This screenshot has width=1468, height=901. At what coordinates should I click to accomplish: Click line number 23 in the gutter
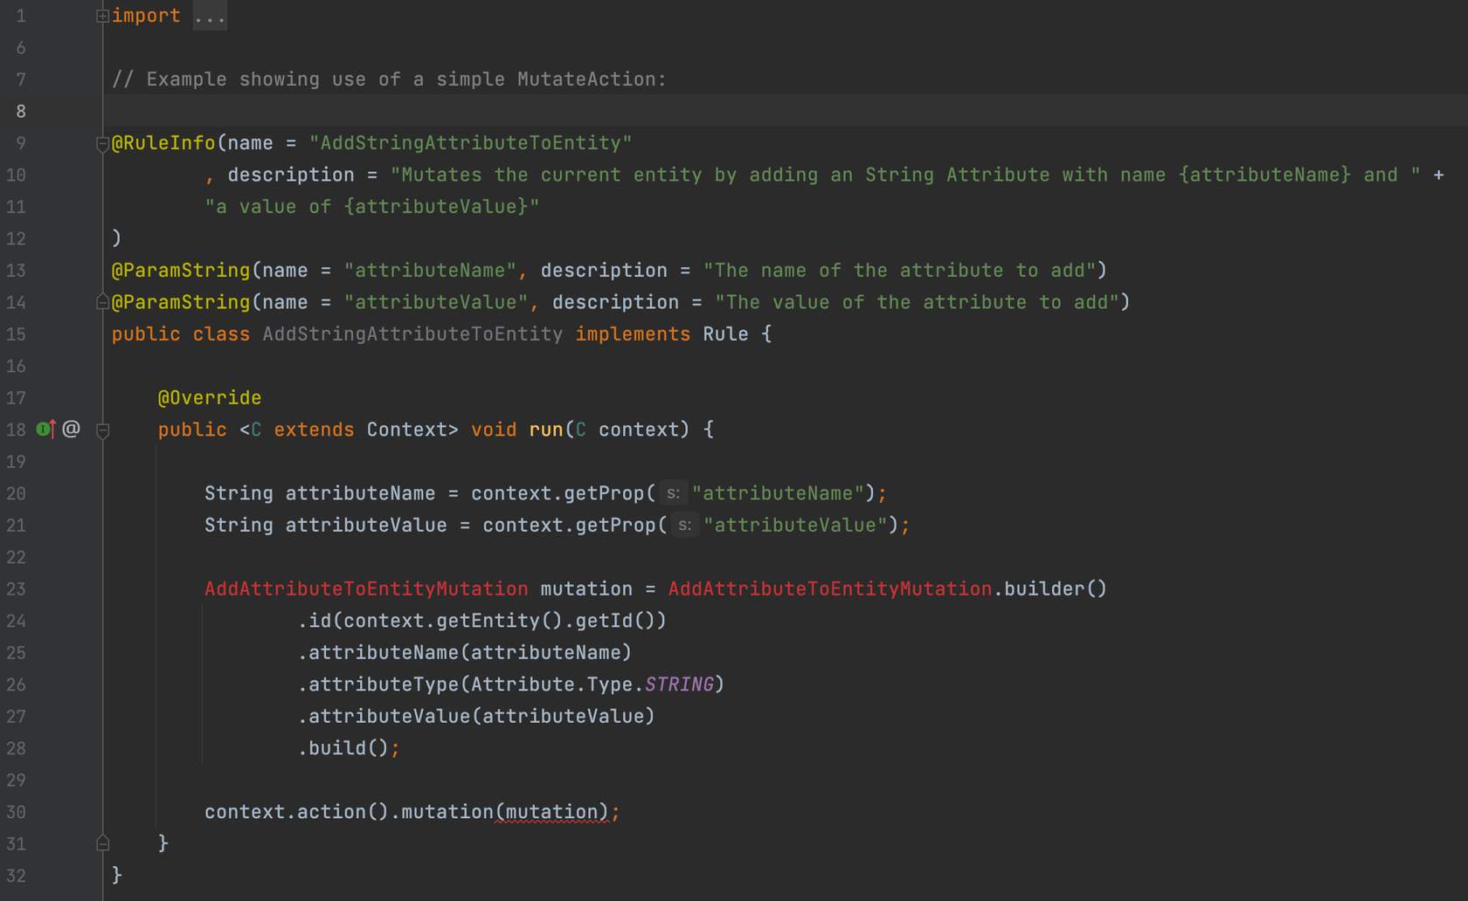point(17,589)
